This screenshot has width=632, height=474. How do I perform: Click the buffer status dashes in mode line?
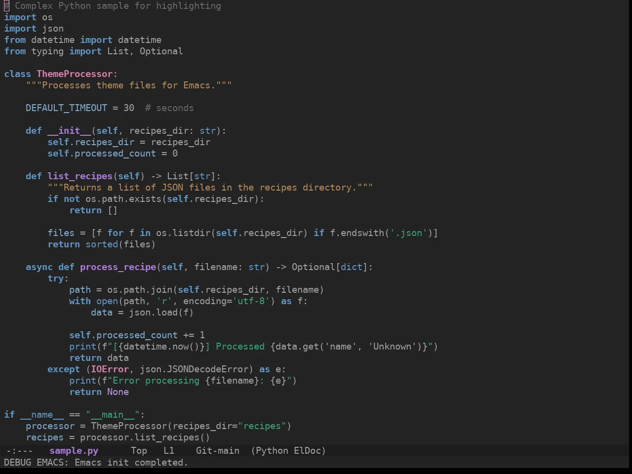(x=19, y=451)
